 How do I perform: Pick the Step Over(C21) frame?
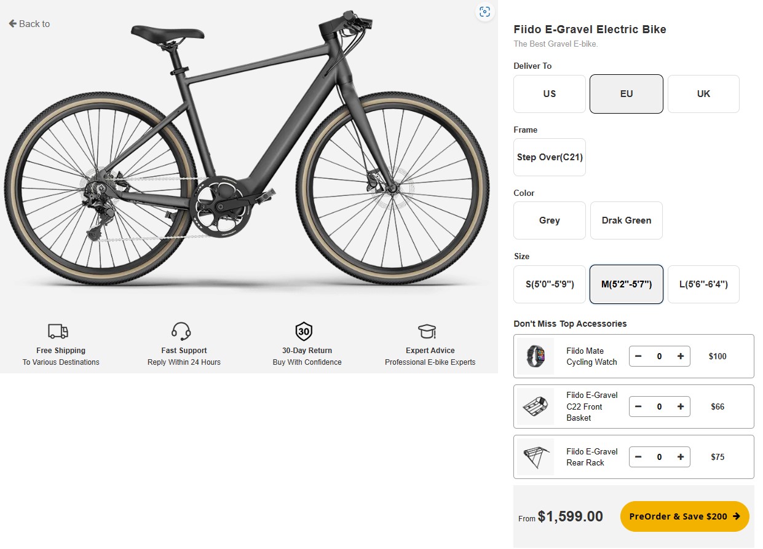point(549,157)
